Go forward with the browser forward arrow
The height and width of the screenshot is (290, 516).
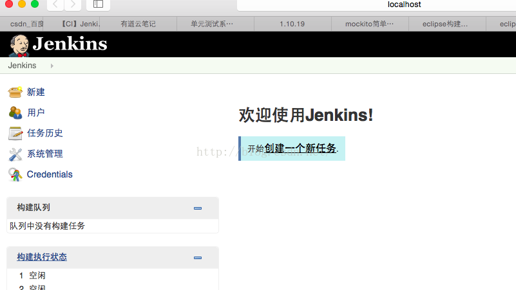pos(73,5)
